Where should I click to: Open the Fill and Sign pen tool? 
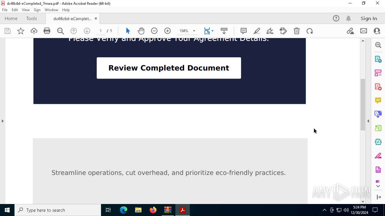coord(270,31)
